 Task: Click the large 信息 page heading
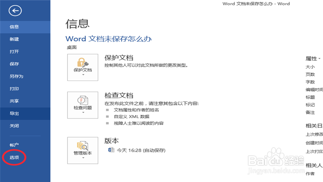click(78, 24)
